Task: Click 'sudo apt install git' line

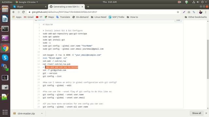Action: 54,40
